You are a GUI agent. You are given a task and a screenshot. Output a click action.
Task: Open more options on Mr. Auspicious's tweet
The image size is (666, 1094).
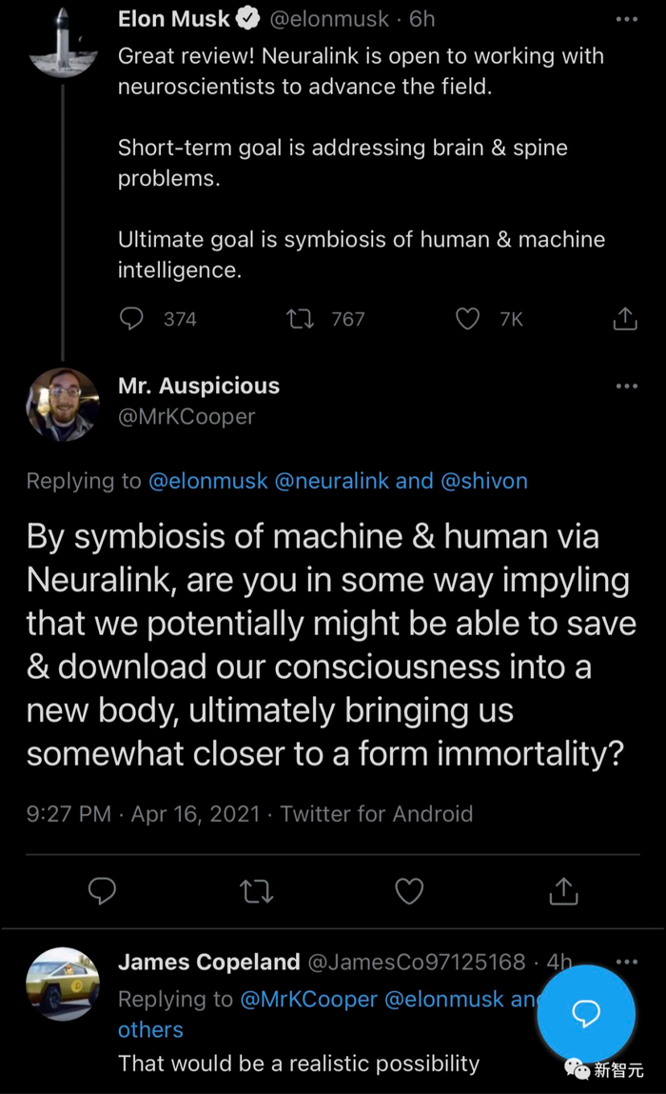click(x=626, y=386)
